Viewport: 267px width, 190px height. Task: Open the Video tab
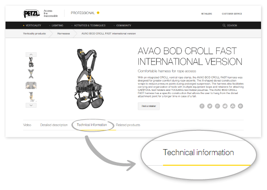point(27,125)
